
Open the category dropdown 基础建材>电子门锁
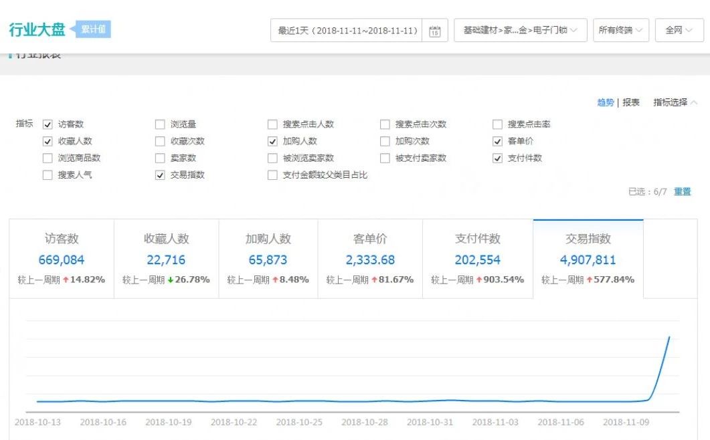coord(521,30)
